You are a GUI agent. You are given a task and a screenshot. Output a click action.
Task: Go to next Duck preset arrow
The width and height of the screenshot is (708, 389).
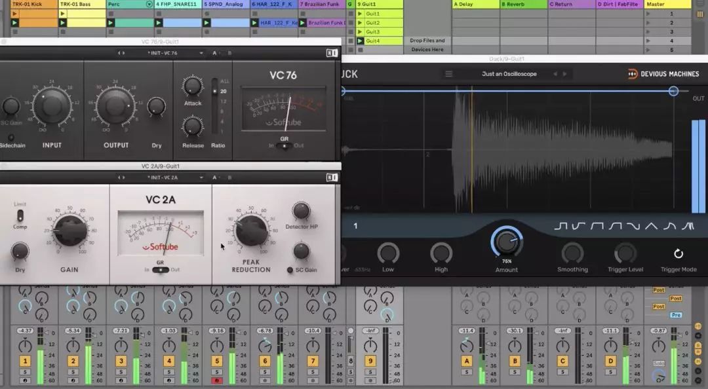tap(565, 74)
